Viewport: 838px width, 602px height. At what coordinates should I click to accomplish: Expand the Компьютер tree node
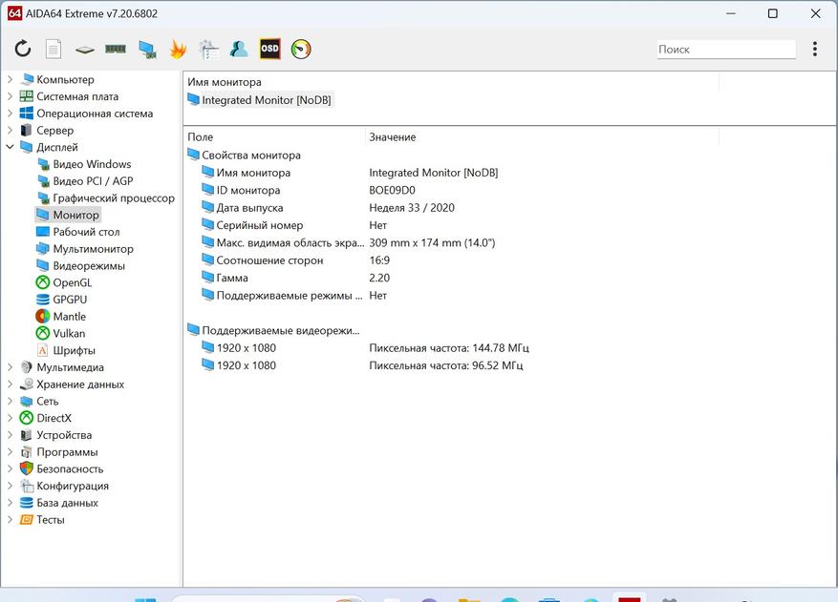click(x=11, y=80)
